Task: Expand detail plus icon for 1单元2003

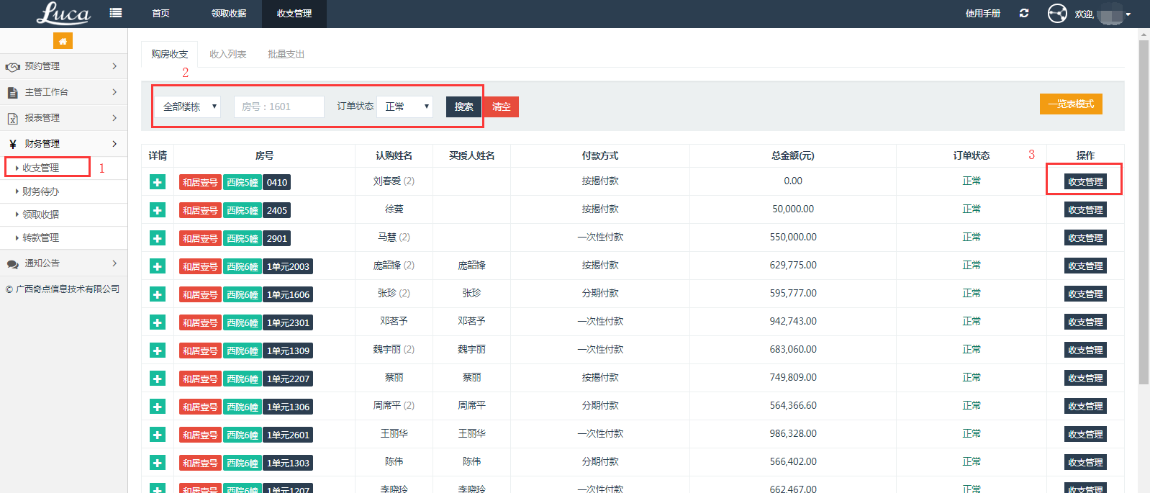Action: click(x=158, y=266)
